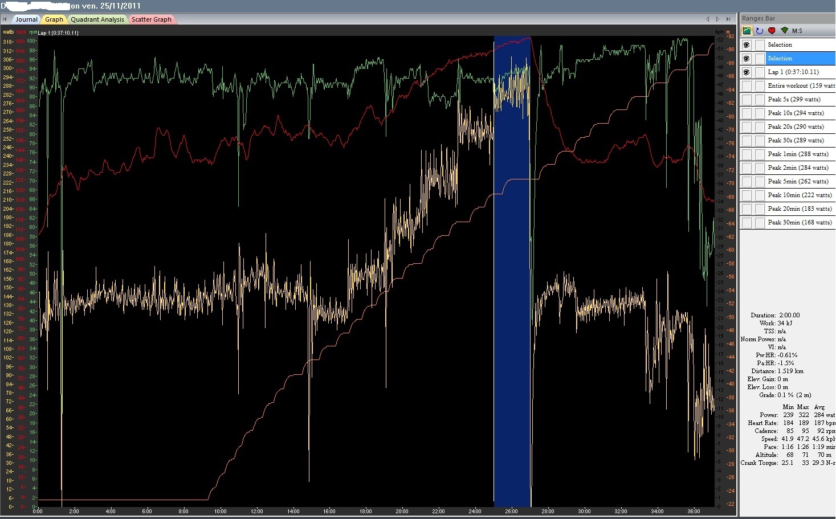This screenshot has width=836, height=519.
Task: Click the rpm axis label
Action: click(33, 32)
